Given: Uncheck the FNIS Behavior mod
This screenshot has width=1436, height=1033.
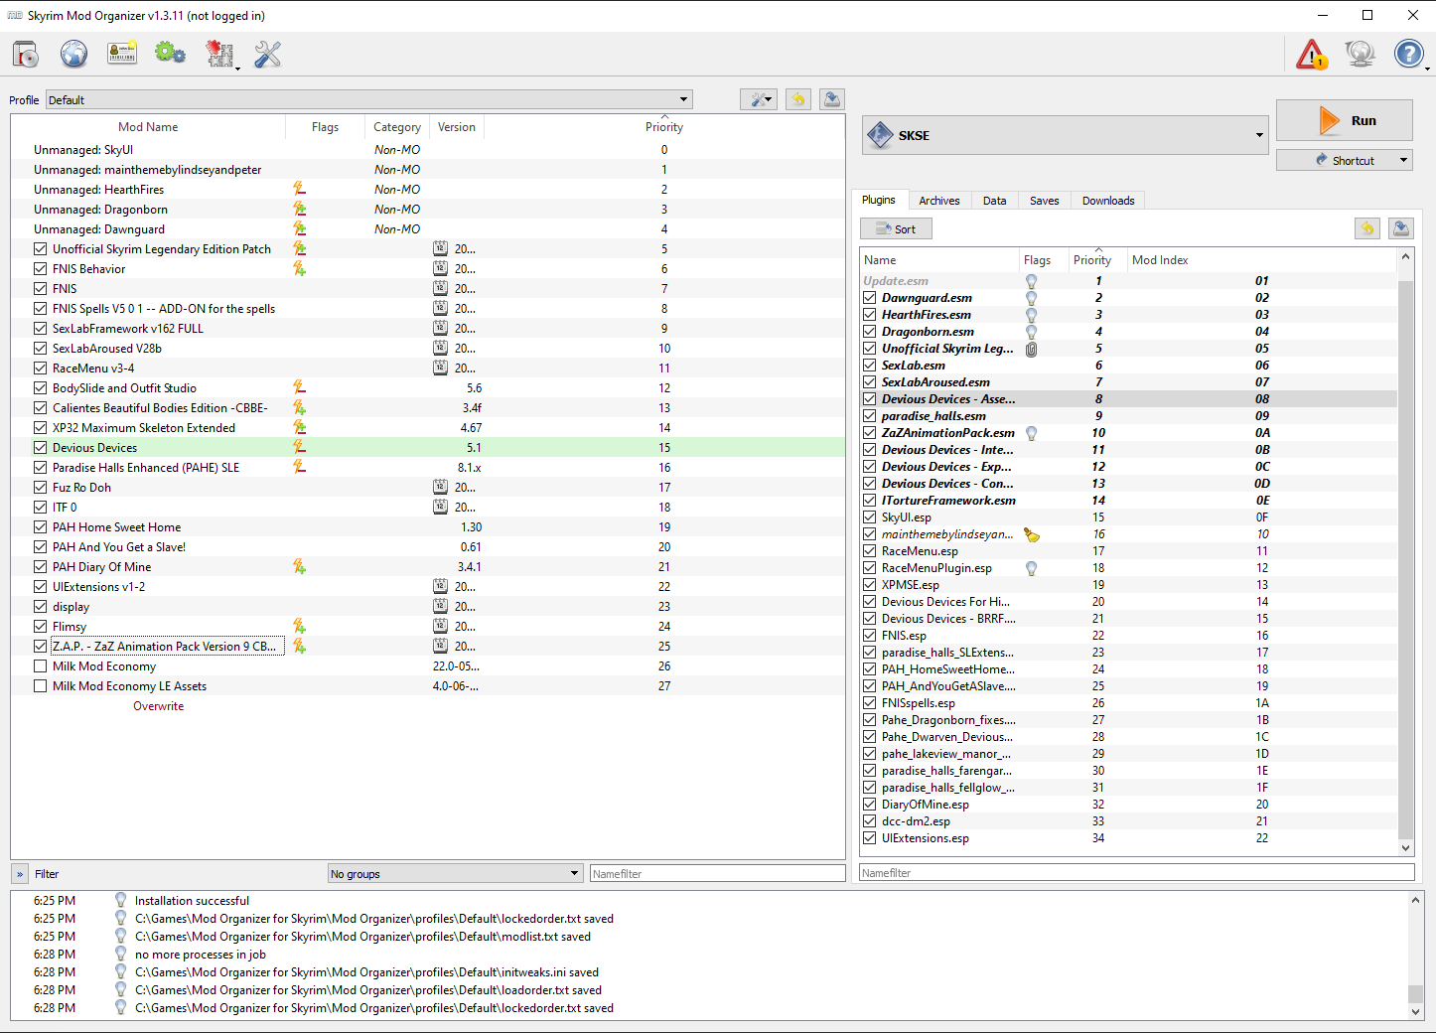Looking at the screenshot, I should click(x=40, y=268).
